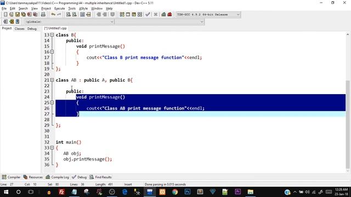
Task: Open the bottom Debug panel tab
Action: pos(79,177)
